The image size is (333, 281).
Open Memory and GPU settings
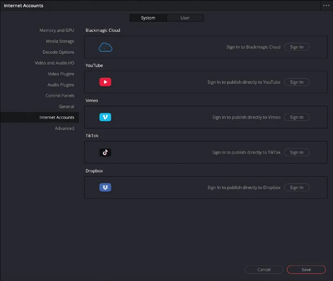[x=57, y=30]
